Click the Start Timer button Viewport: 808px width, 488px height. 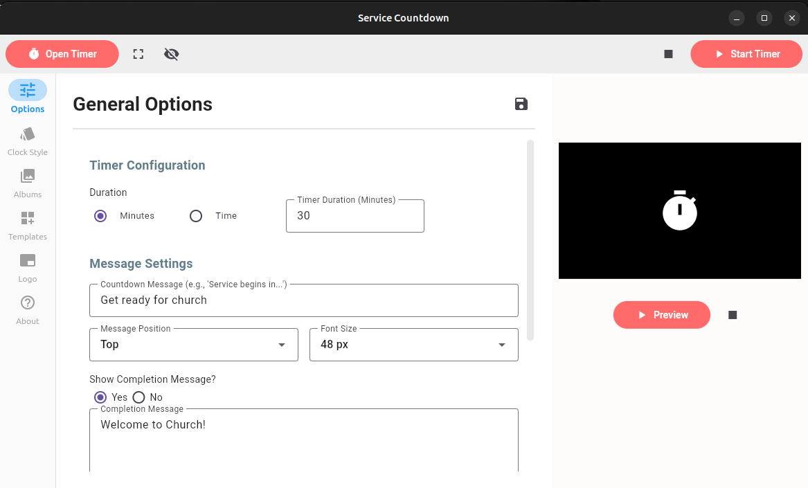coord(746,54)
